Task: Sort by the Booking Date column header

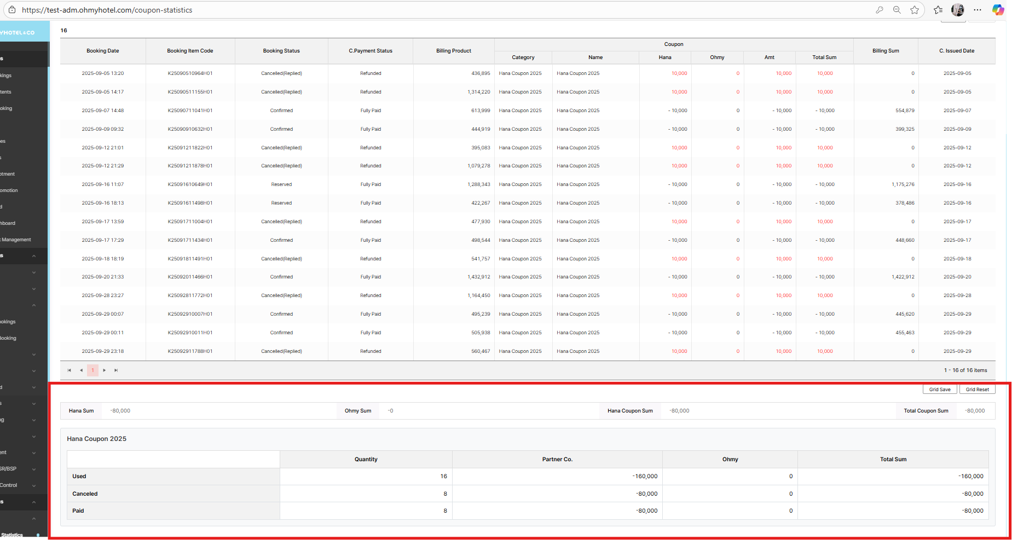Action: (x=102, y=51)
